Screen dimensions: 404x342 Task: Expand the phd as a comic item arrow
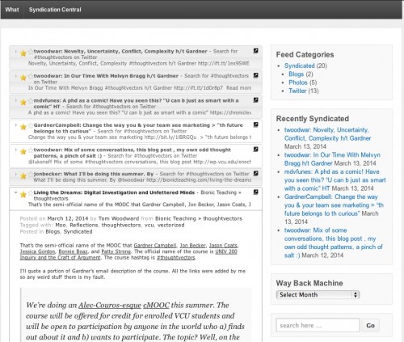point(15,100)
